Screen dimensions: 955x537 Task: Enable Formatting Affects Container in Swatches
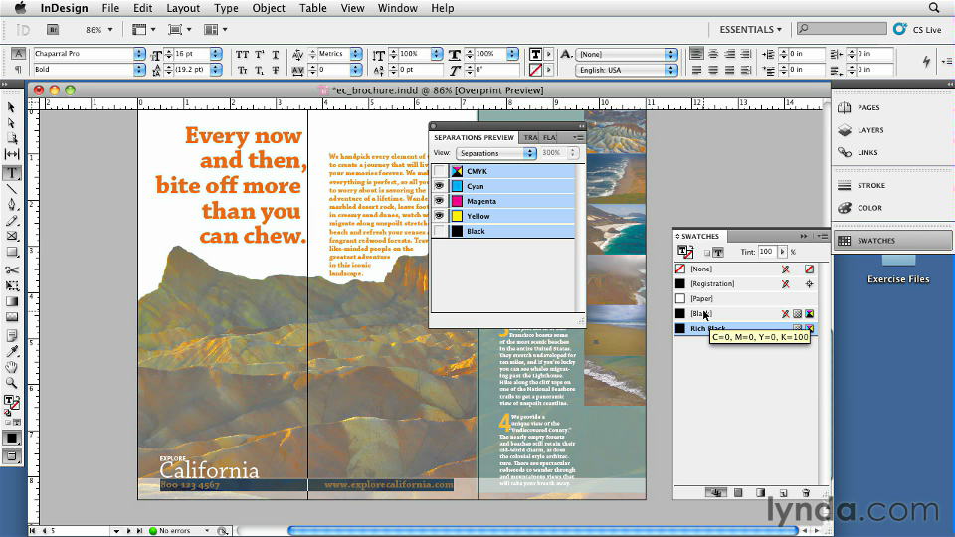707,252
